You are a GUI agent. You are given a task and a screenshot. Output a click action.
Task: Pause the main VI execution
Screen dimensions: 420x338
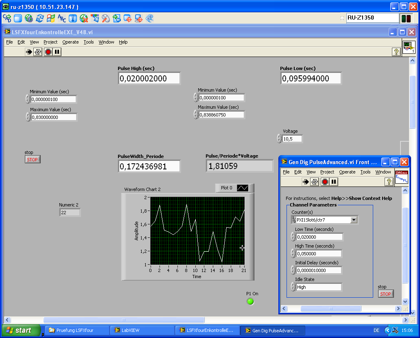pyautogui.click(x=57, y=52)
